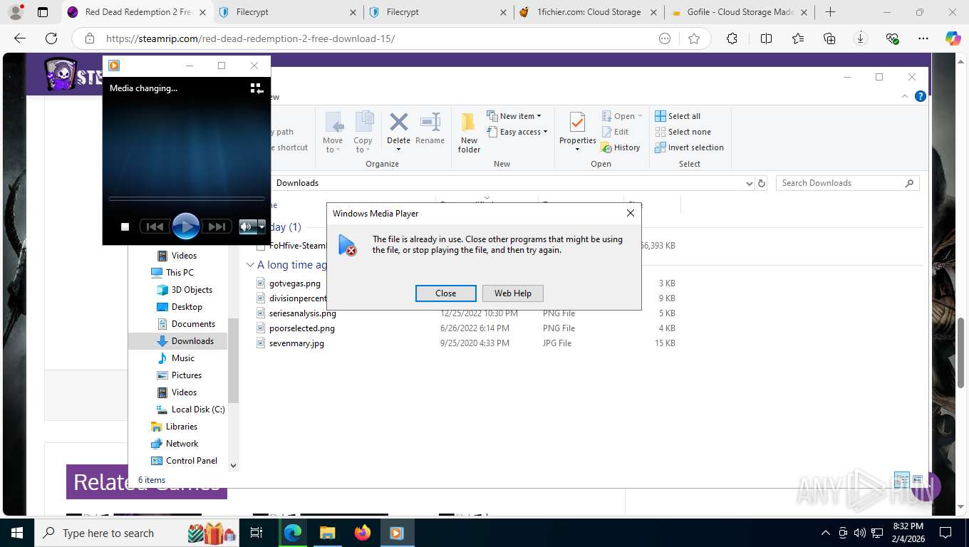969x547 pixels.
Task: Click the Copy to icon in the ribbon
Action: pos(363,123)
